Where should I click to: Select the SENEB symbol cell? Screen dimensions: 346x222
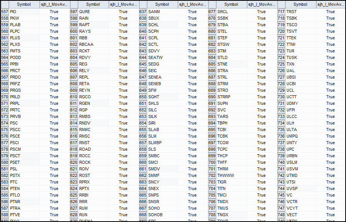point(162,84)
